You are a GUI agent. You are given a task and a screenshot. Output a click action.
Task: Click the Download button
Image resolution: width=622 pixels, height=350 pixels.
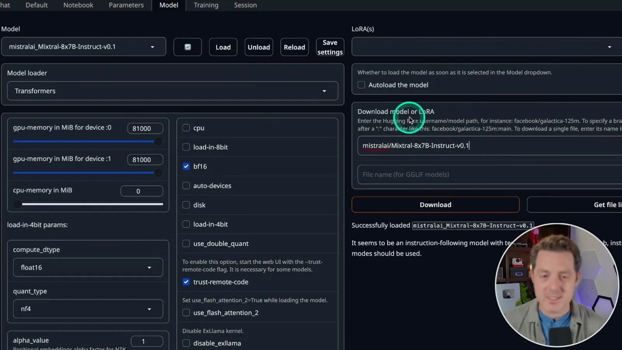[x=435, y=205]
